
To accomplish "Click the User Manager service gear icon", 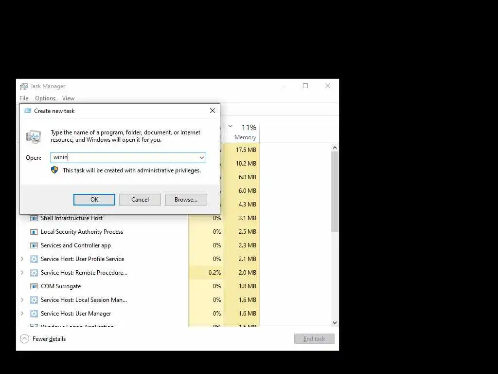I will [34, 314].
